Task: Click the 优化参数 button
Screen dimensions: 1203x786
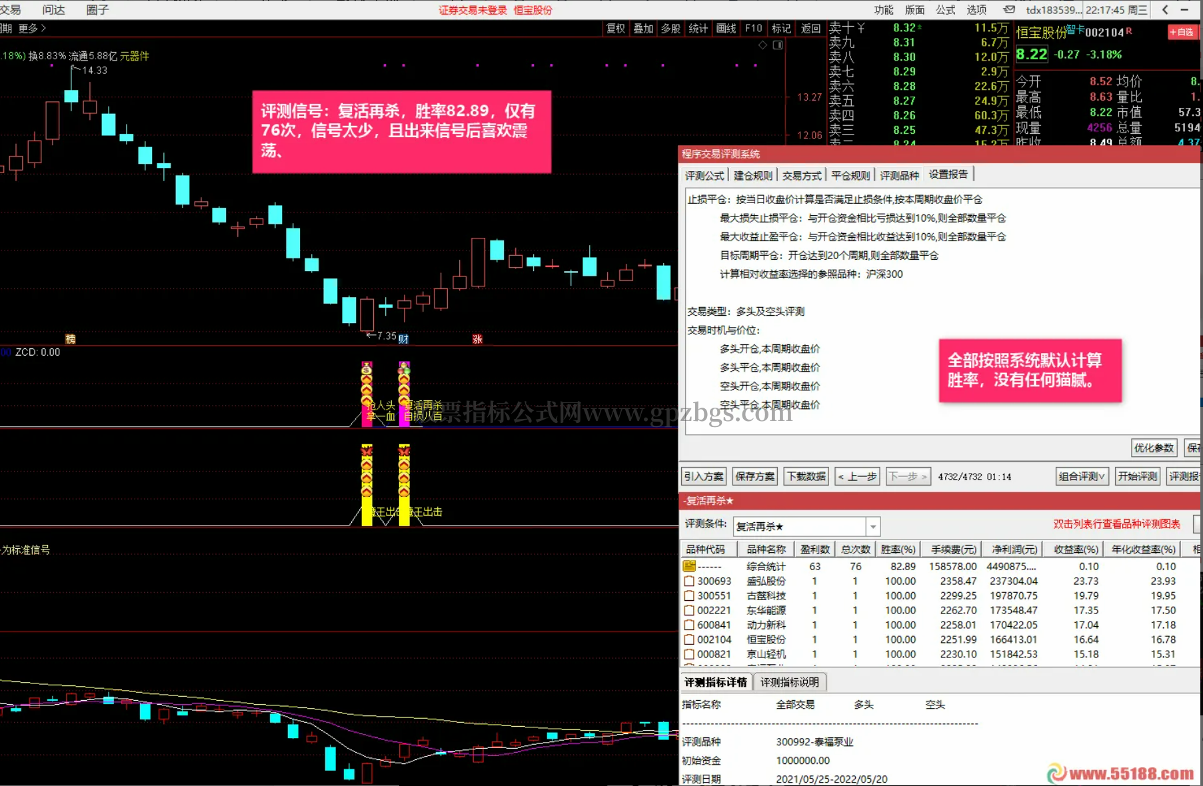Action: (1154, 448)
